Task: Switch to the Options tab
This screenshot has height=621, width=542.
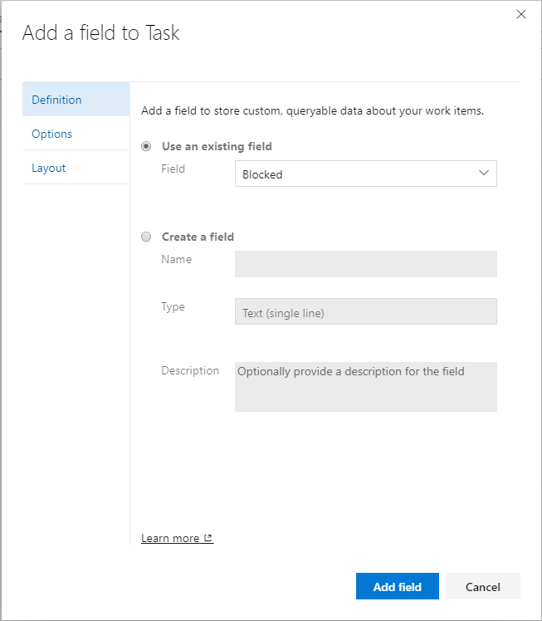Action: coord(51,134)
